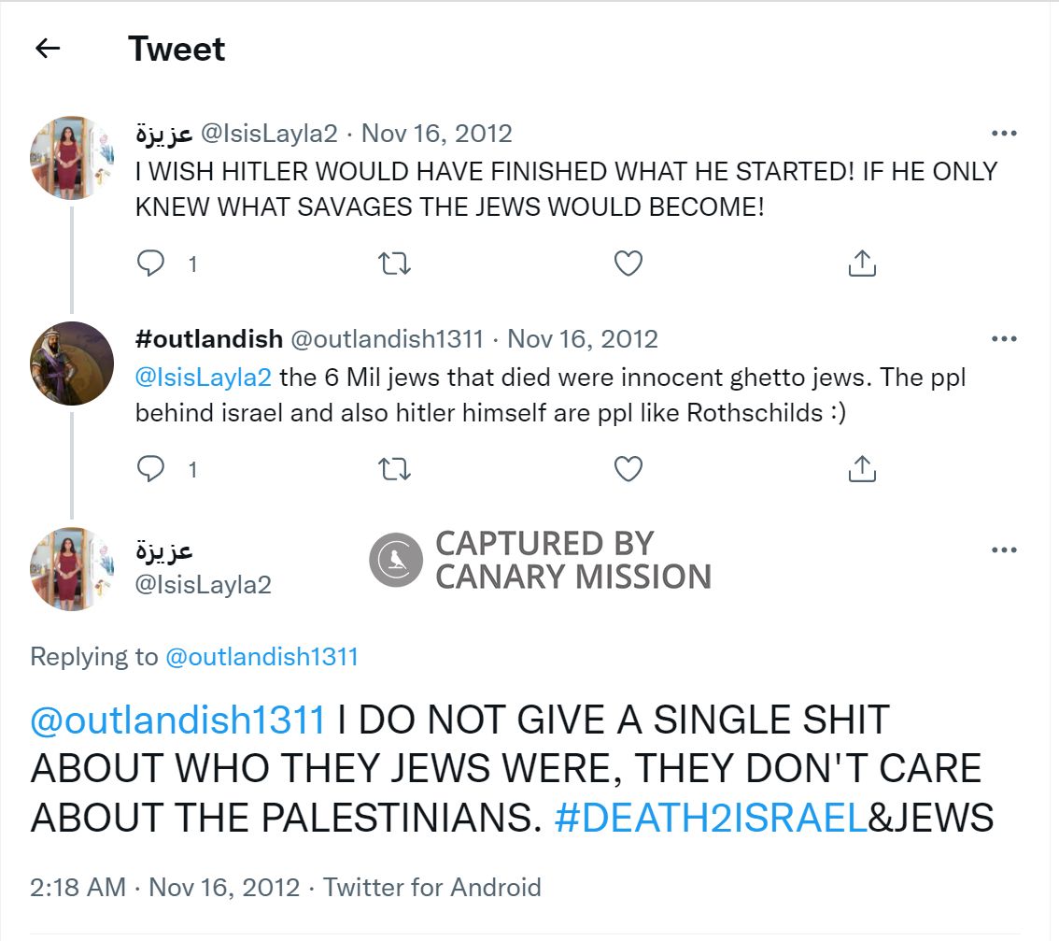Image resolution: width=1059 pixels, height=941 pixels.
Task: Open #outlandish profile avatar
Action: tap(72, 364)
